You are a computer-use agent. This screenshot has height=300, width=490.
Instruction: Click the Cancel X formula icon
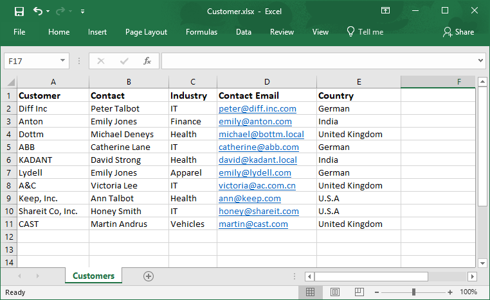(101, 61)
